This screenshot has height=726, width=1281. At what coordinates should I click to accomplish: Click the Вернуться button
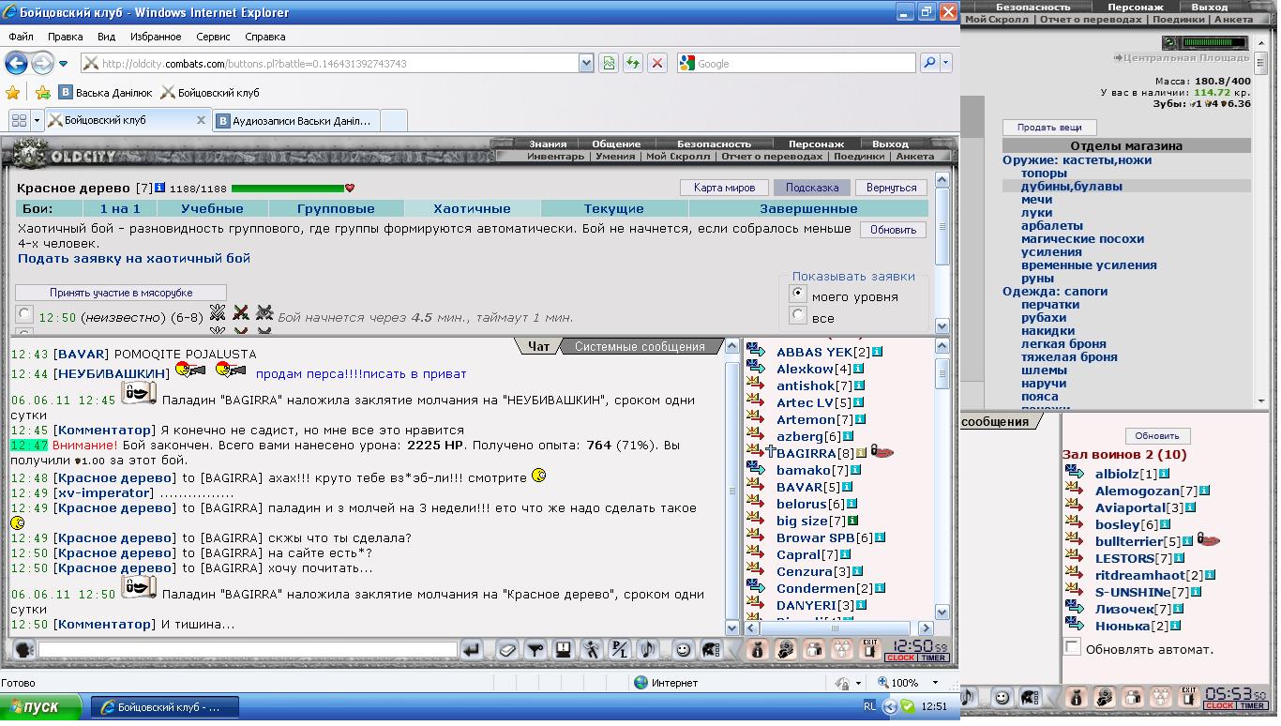(x=891, y=188)
